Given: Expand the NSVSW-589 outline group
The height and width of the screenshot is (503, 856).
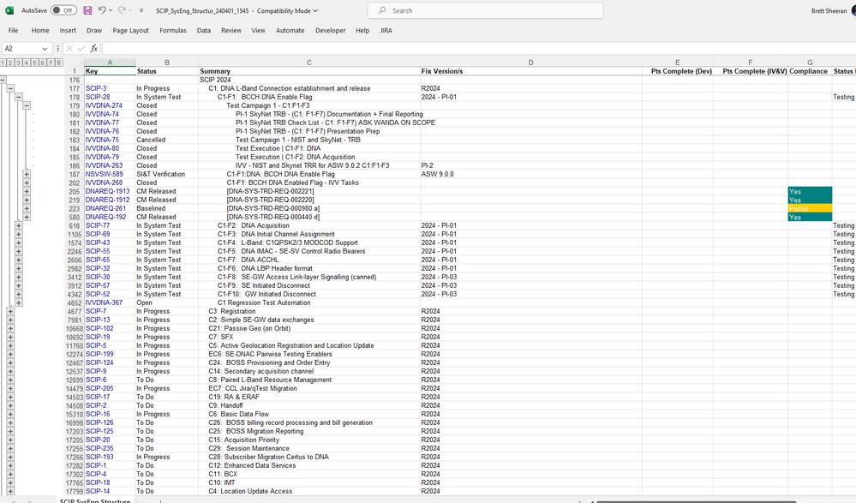Looking at the screenshot, I should point(27,174).
